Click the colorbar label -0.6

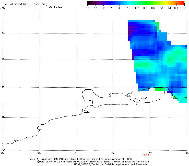pos(144,8)
